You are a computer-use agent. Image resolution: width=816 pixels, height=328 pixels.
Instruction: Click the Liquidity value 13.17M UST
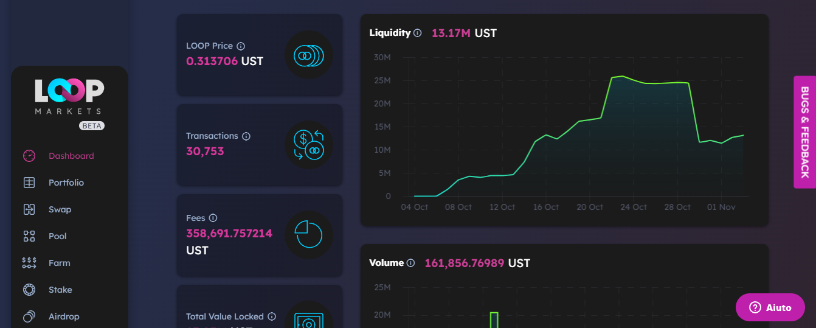(x=464, y=33)
